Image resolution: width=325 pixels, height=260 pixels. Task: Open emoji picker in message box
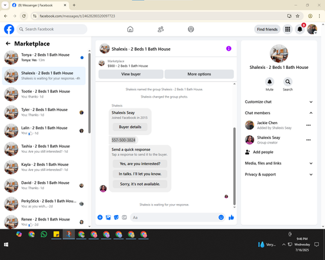tap(221, 217)
